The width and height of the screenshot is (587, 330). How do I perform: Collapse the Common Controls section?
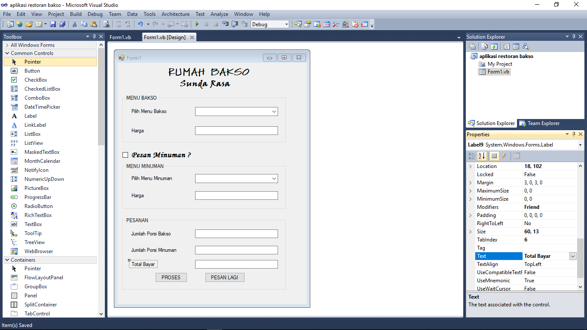tap(6, 52)
